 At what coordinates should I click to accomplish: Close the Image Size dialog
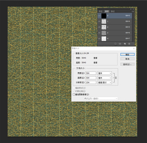tap(134, 48)
